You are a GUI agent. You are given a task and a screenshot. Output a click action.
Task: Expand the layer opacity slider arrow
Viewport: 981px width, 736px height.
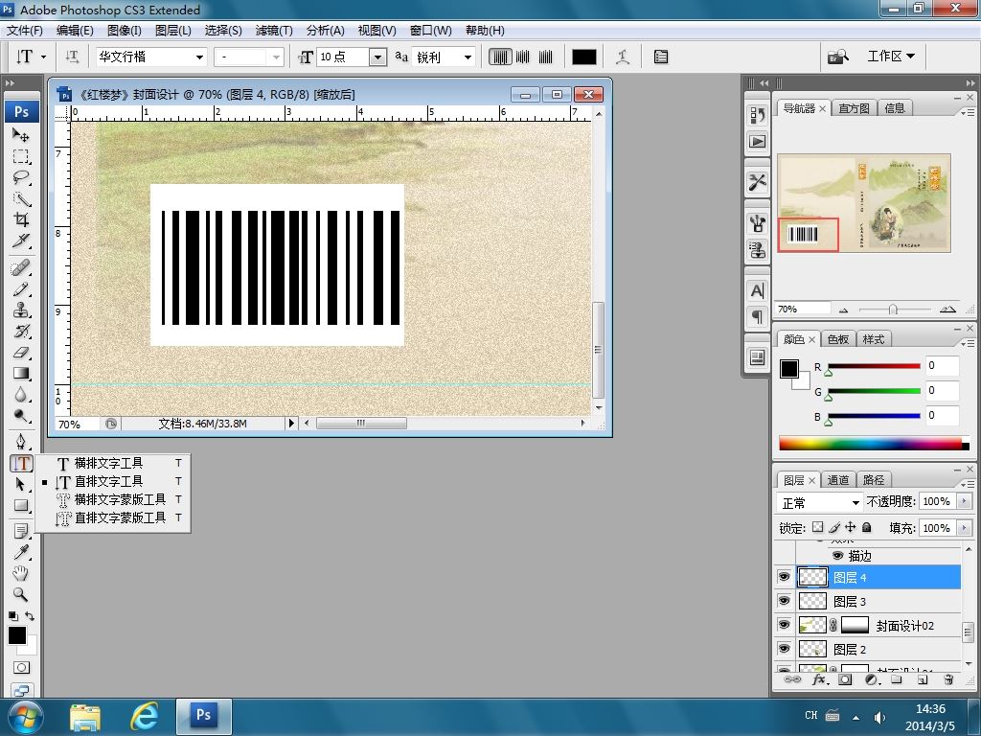[964, 501]
